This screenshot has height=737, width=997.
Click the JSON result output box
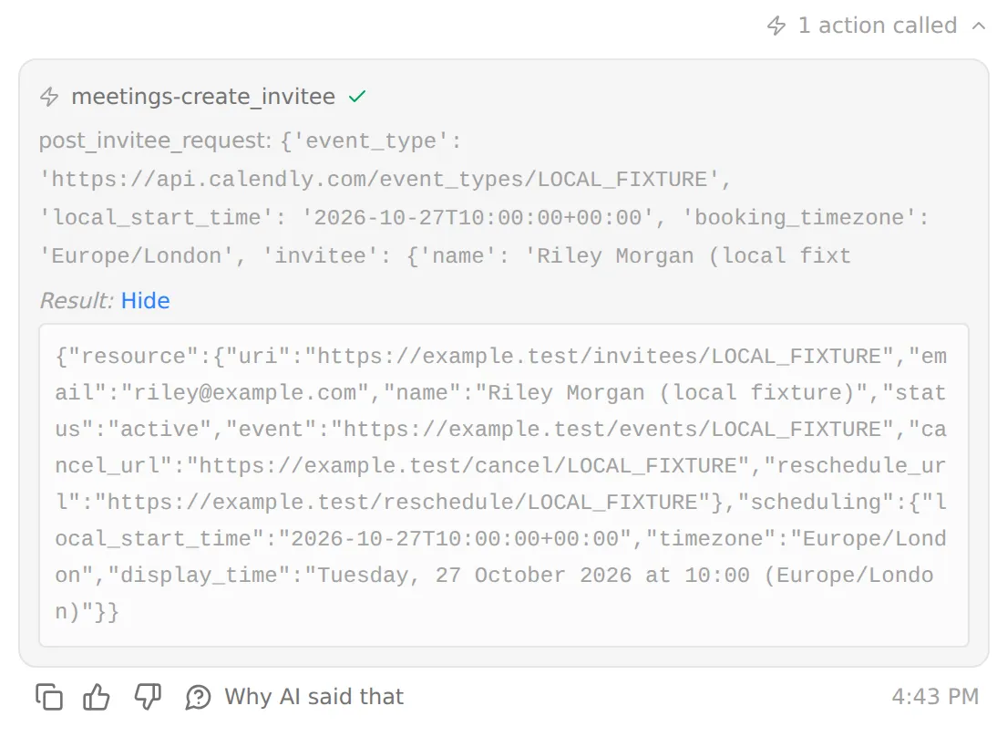[x=504, y=485]
